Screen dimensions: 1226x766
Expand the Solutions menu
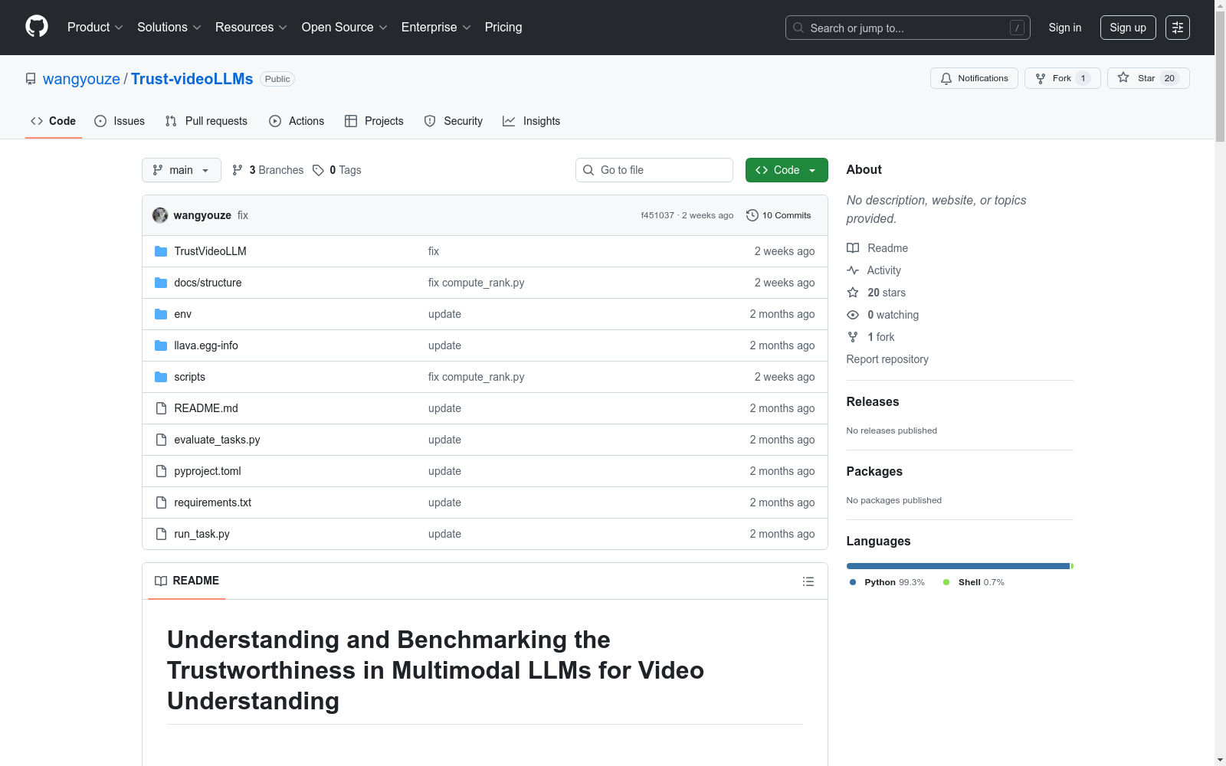[169, 28]
